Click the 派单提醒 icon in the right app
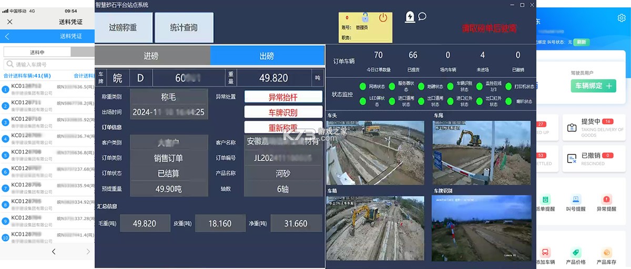This screenshot has width=631, height=269. (x=545, y=200)
